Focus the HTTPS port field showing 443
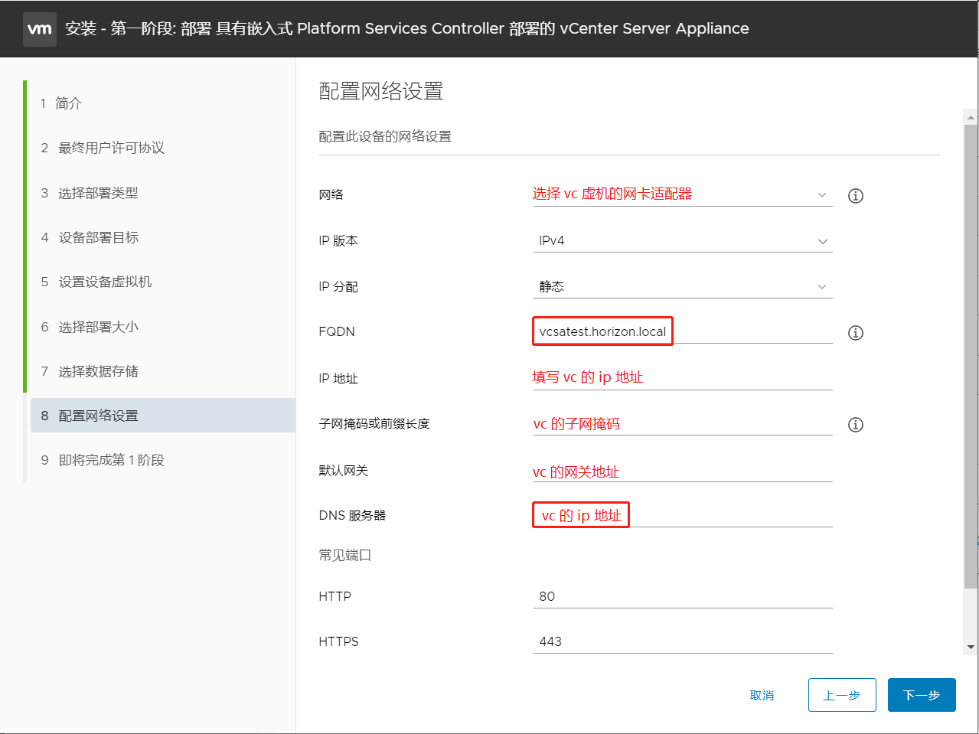Viewport: 979px width, 734px height. click(682, 641)
